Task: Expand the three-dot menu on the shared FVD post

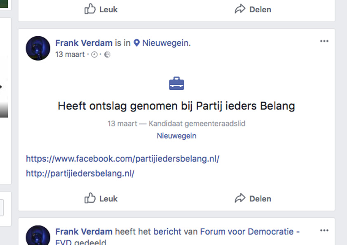Action: click(324, 231)
